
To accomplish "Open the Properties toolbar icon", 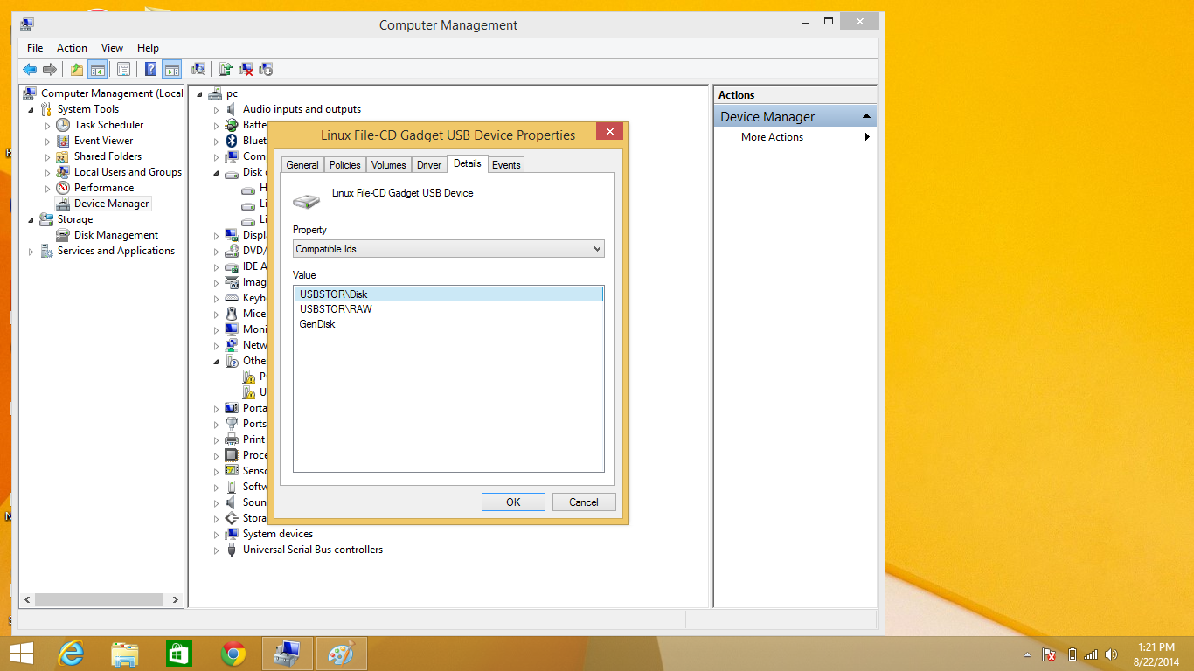I will pos(124,70).
